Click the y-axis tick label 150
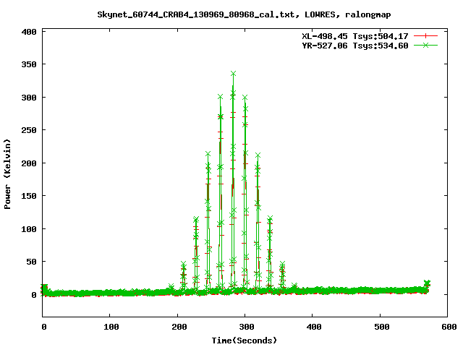The height and width of the screenshot is (347, 463). point(29,196)
